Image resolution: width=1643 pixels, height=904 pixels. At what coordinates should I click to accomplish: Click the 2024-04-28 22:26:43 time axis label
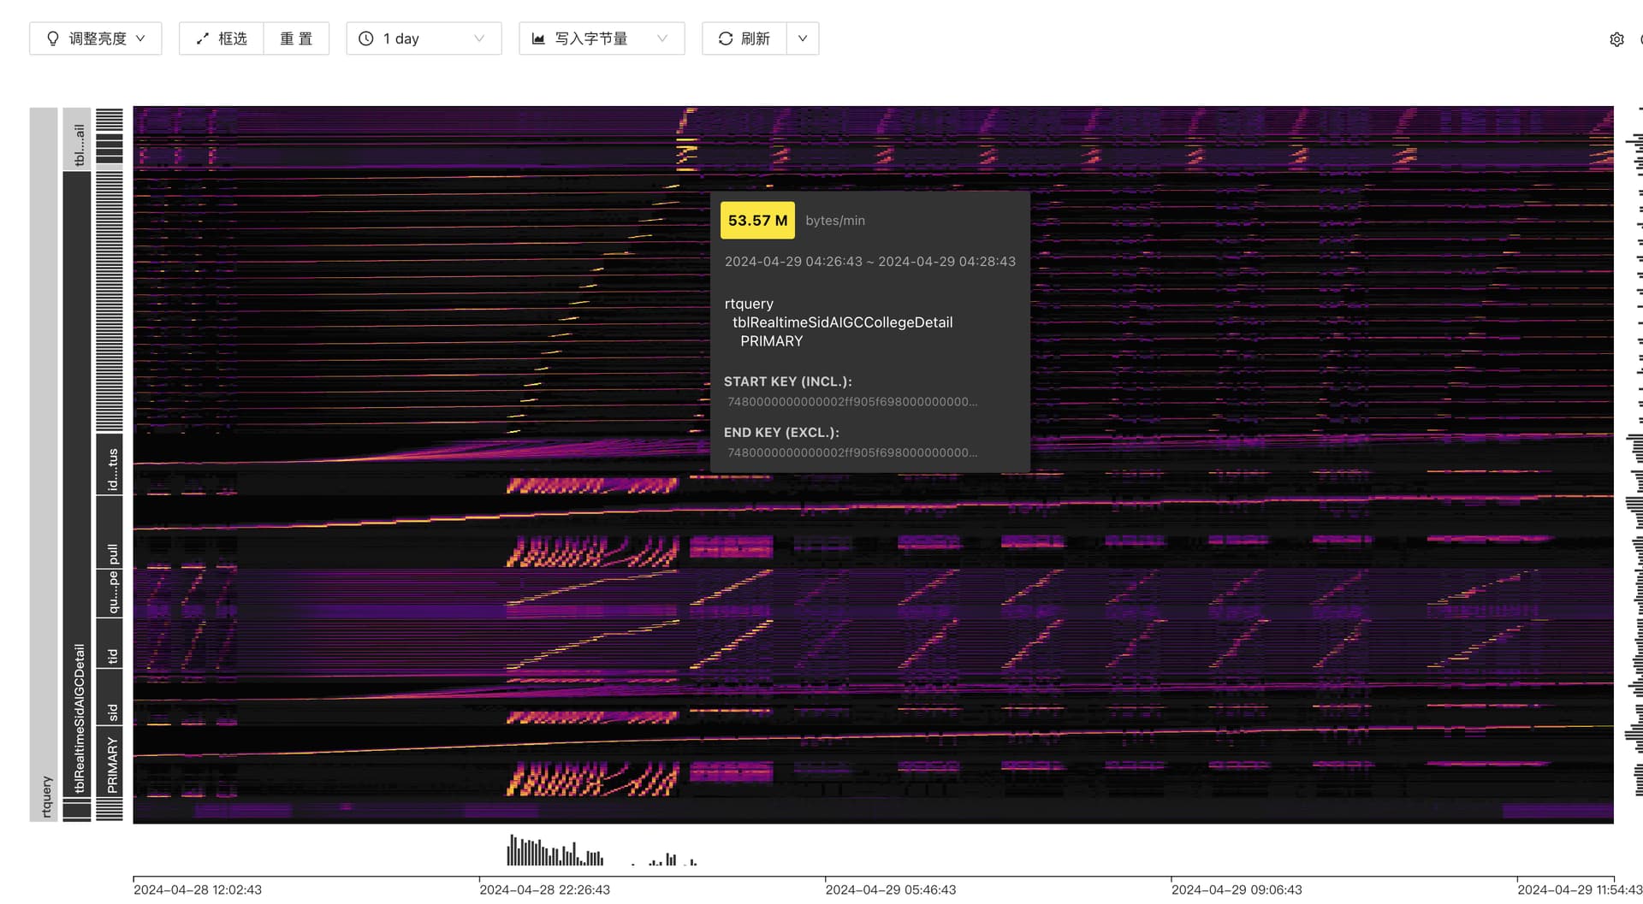pos(545,889)
